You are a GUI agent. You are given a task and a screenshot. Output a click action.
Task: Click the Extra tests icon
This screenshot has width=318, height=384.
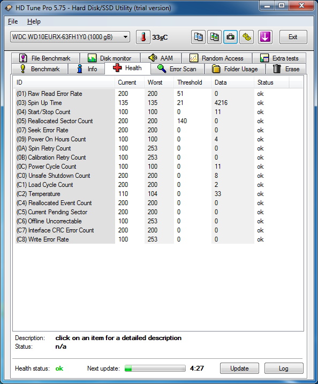click(x=264, y=58)
